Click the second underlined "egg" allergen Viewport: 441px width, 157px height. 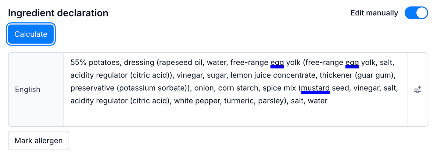[x=352, y=63]
